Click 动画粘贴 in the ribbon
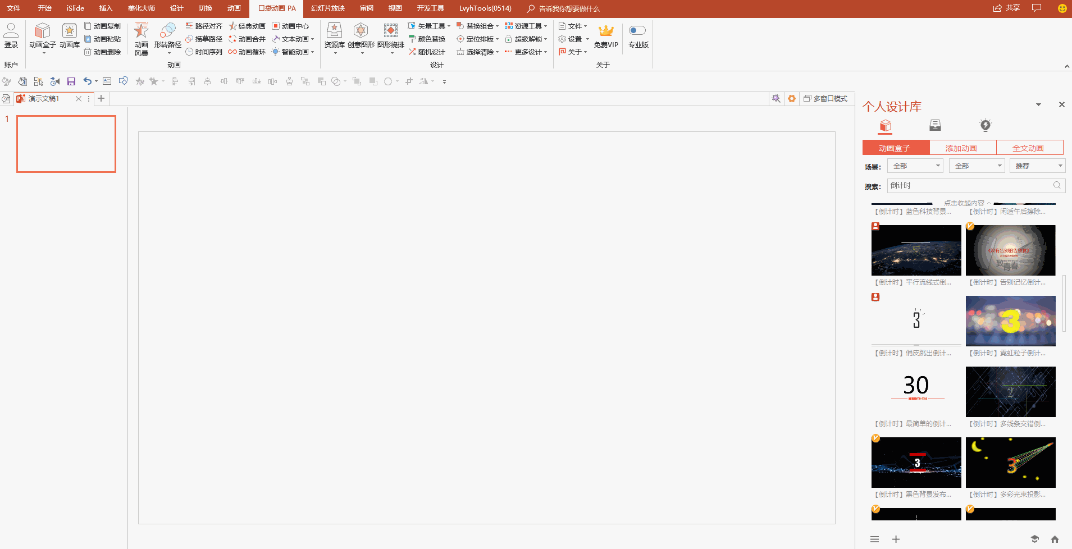1072x549 pixels. coord(103,39)
